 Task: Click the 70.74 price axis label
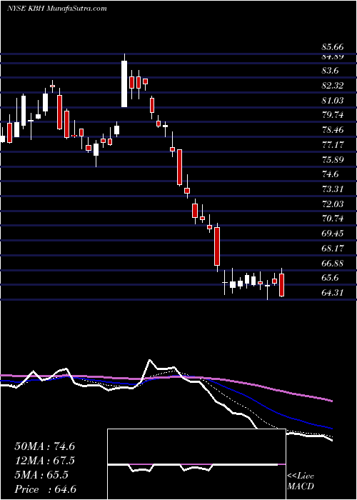pyautogui.click(x=333, y=219)
